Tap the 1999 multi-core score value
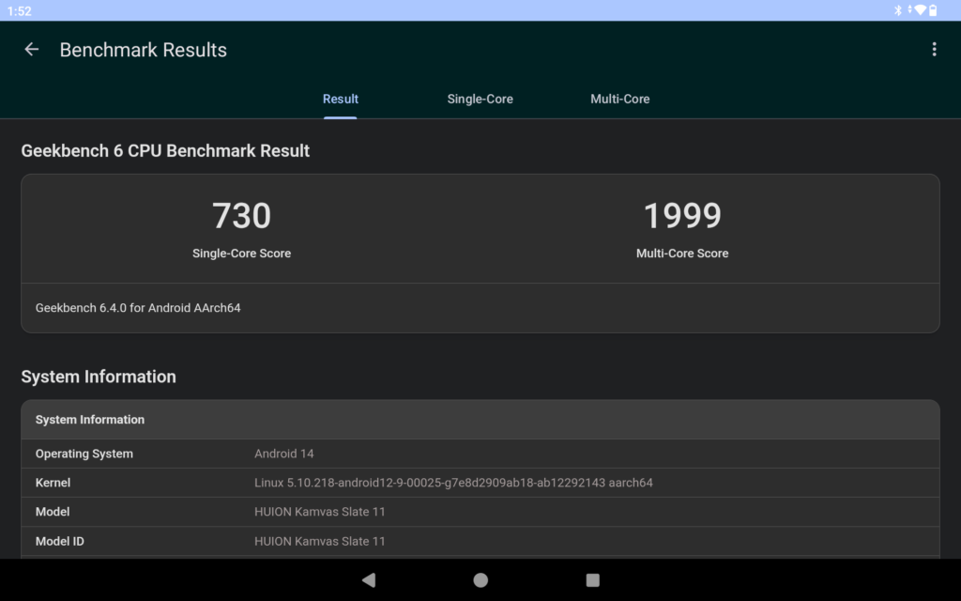This screenshot has height=601, width=961. [x=682, y=216]
